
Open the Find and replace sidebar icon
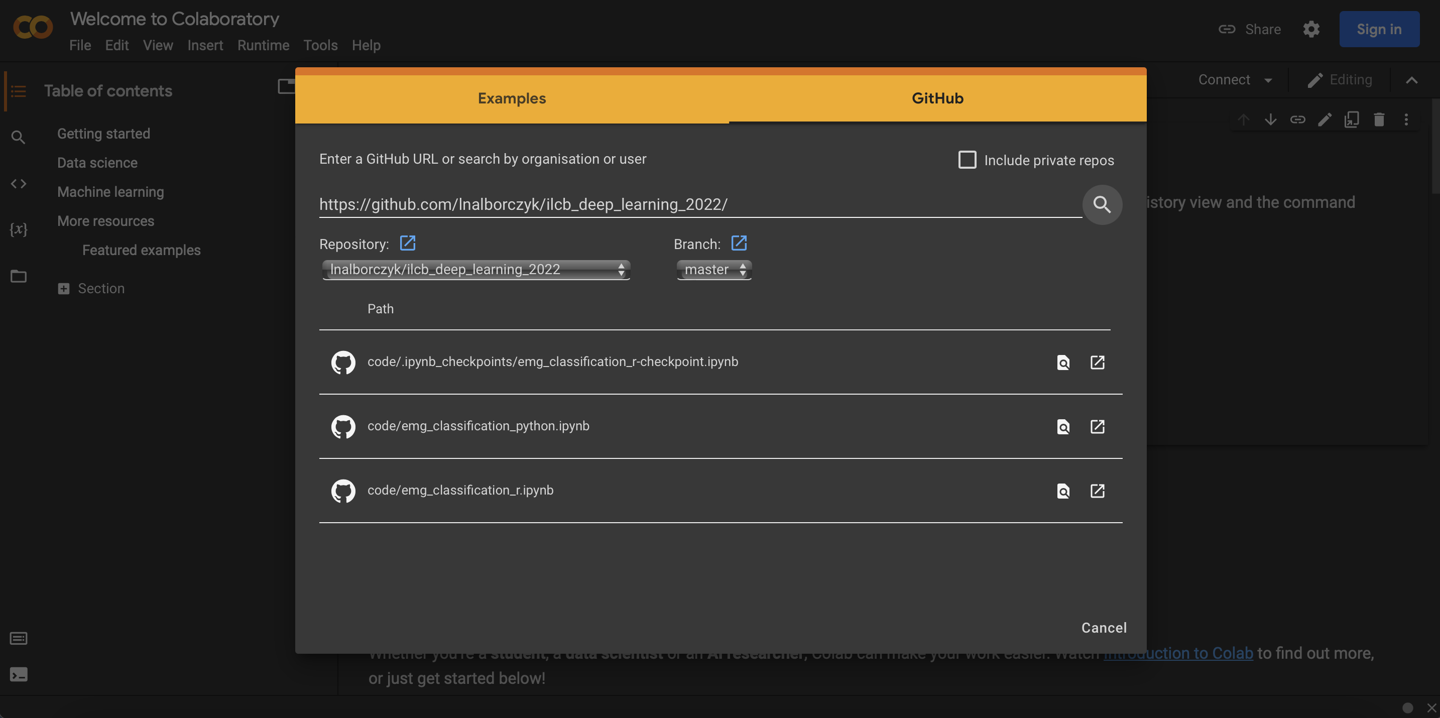click(x=19, y=137)
